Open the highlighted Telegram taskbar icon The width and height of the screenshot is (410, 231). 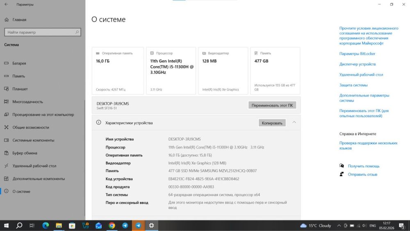(138, 226)
